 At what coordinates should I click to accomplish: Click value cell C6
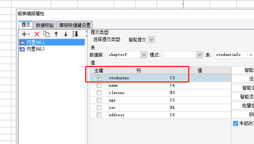click(x=200, y=115)
